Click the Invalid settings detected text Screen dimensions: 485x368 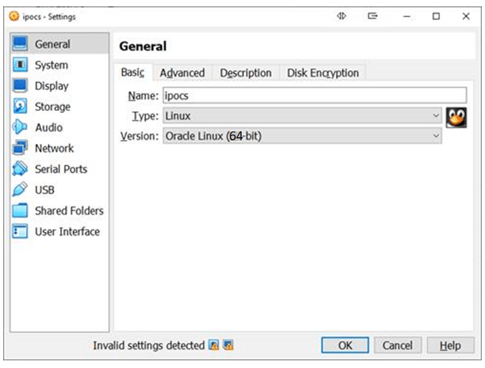pyautogui.click(x=149, y=345)
